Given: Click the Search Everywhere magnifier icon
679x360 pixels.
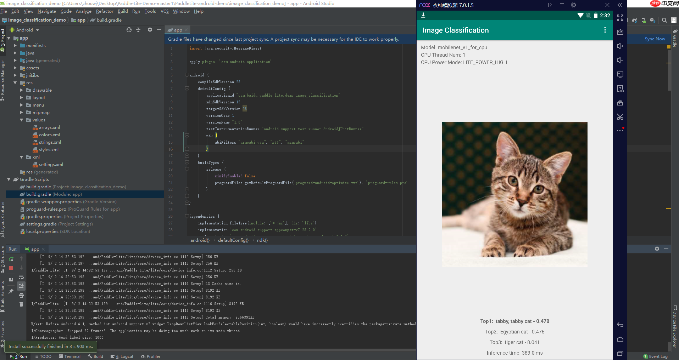Looking at the screenshot, I should click(664, 20).
